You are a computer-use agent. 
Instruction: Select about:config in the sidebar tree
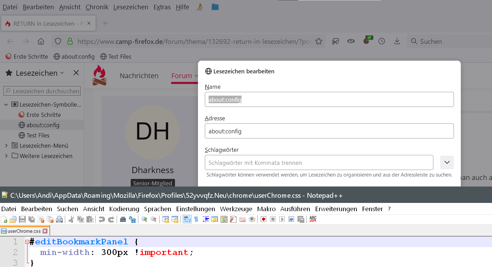click(x=42, y=125)
